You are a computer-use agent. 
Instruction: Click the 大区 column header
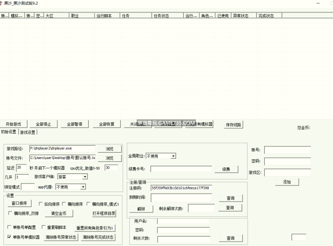56,16
